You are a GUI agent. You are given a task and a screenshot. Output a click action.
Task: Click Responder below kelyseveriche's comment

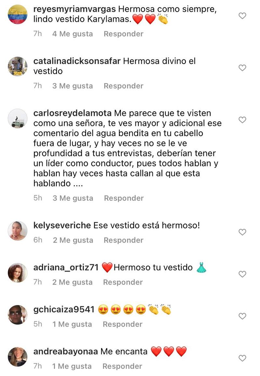[123, 240]
